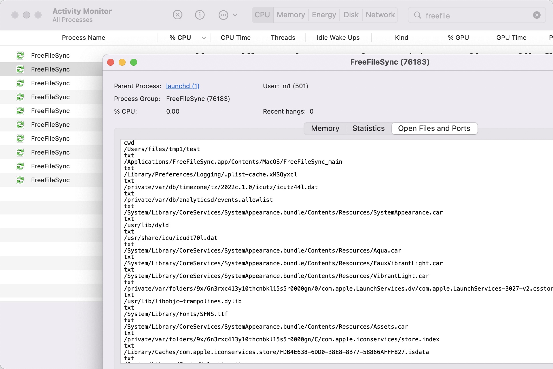Click the '/Users/files/tmp1/test' path line
Screen dimensions: 553x369
tap(162, 149)
